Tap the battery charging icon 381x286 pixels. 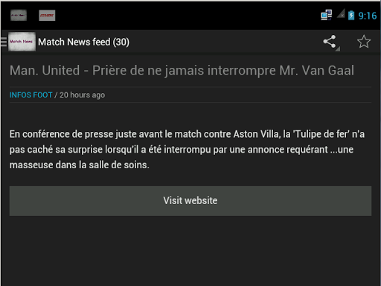pos(351,16)
